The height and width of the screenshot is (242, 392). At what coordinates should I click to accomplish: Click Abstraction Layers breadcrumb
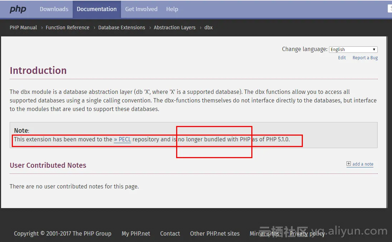(x=174, y=27)
